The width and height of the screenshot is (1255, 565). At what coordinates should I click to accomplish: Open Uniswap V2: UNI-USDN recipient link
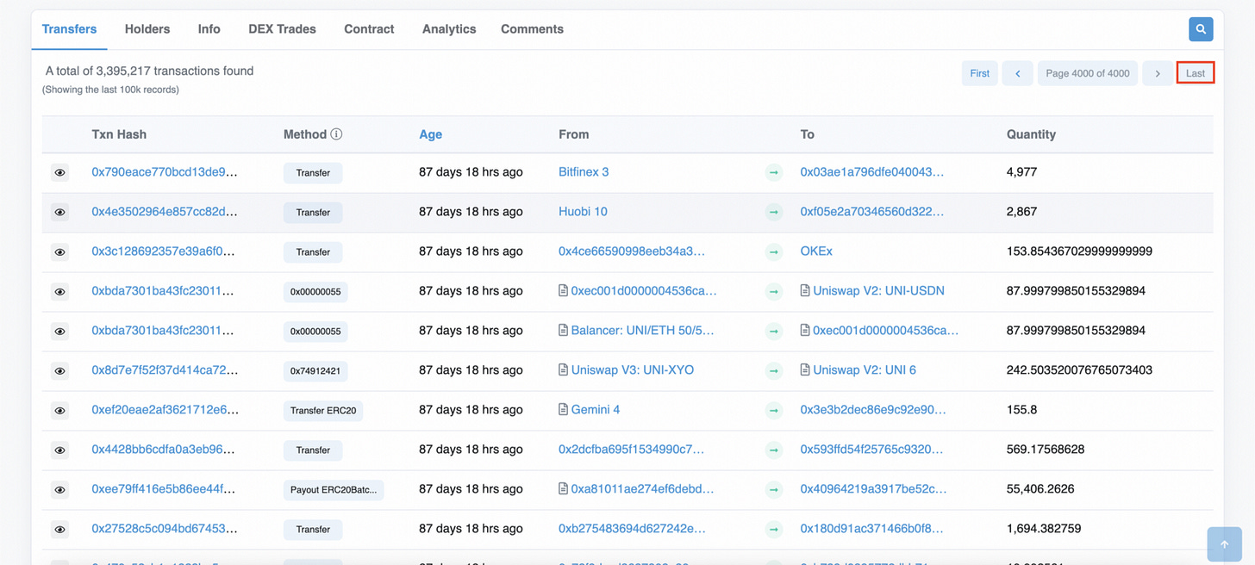click(x=878, y=291)
